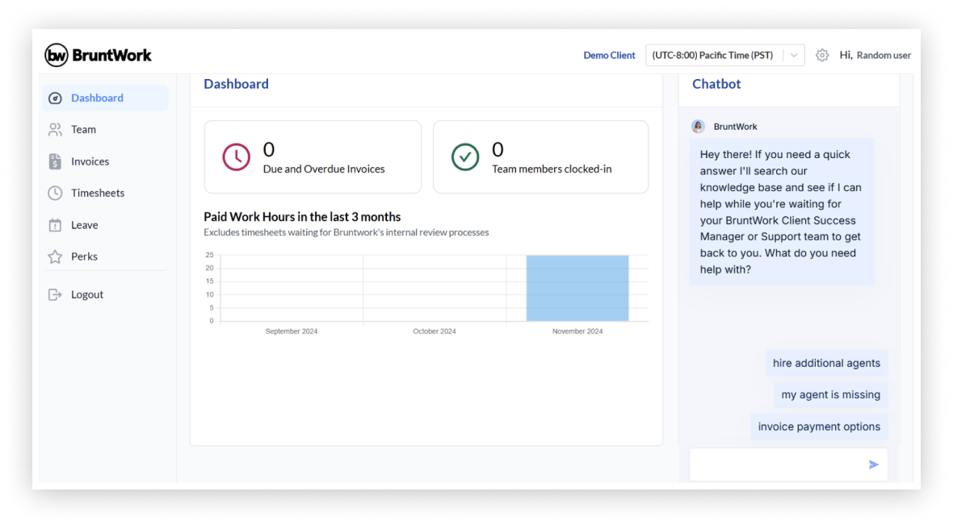Select "hire additional agents" suggestion

pyautogui.click(x=826, y=363)
